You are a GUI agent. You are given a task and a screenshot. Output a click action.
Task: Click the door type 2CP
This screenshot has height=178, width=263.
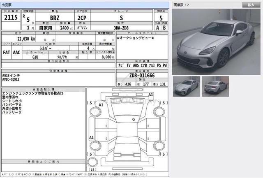pyautogui.click(x=82, y=18)
